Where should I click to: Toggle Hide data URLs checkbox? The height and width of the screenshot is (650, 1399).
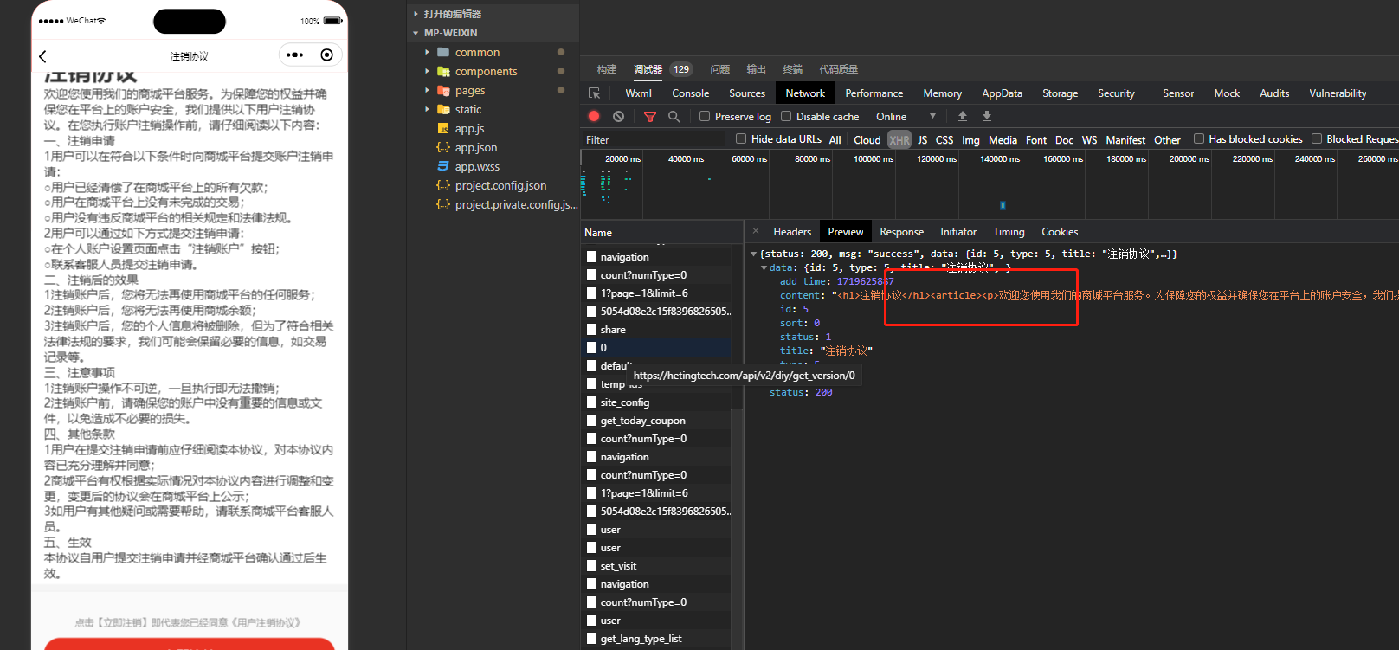coord(741,138)
